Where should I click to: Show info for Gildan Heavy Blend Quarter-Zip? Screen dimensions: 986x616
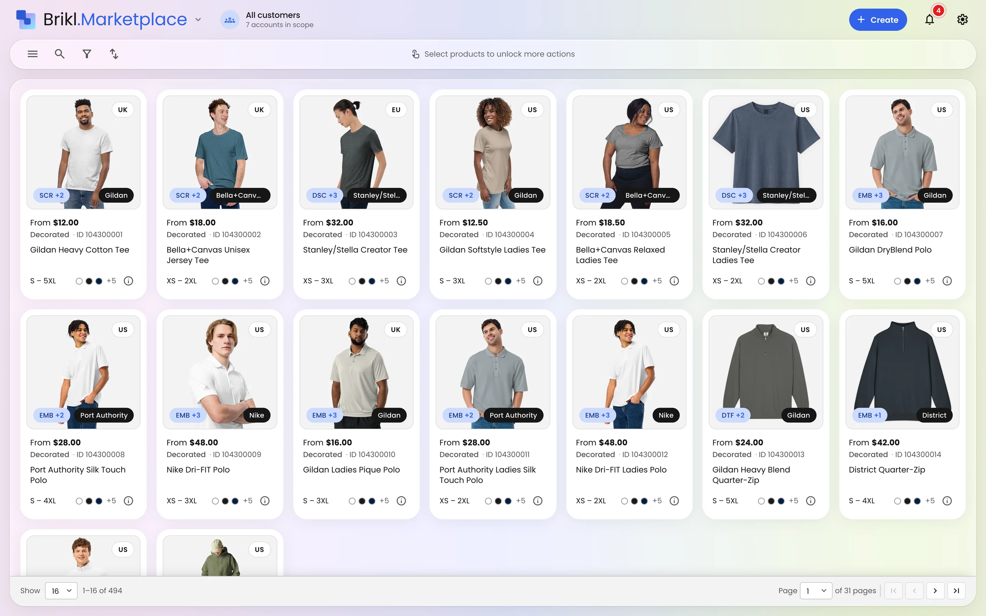click(x=811, y=501)
